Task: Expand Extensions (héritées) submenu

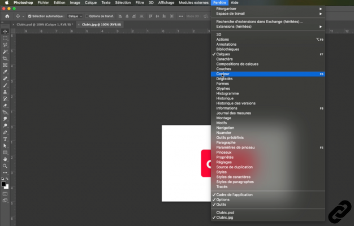Action: [x=267, y=27]
